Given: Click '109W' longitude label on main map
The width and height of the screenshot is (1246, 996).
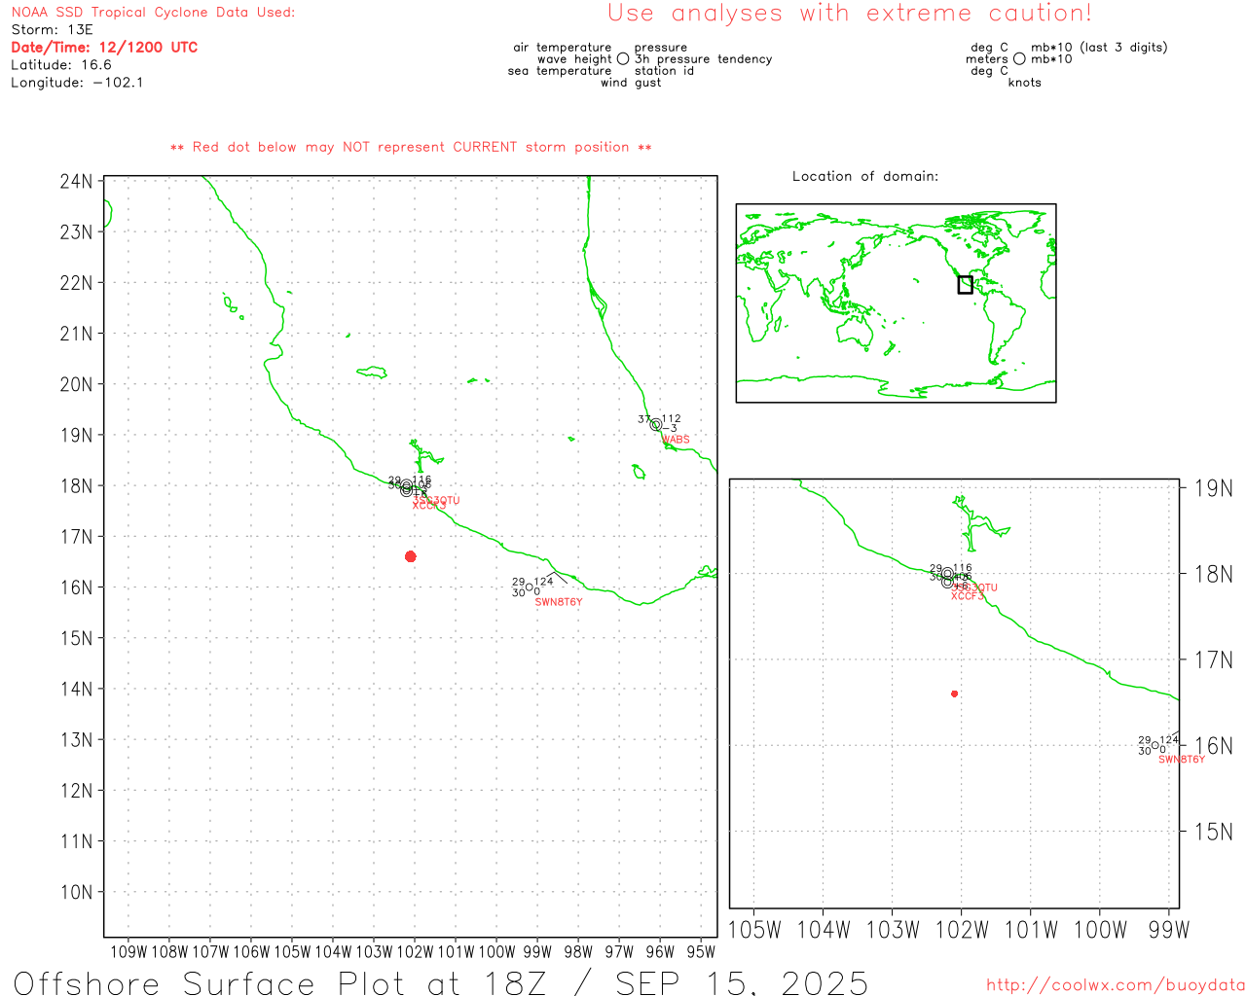Looking at the screenshot, I should tap(128, 951).
